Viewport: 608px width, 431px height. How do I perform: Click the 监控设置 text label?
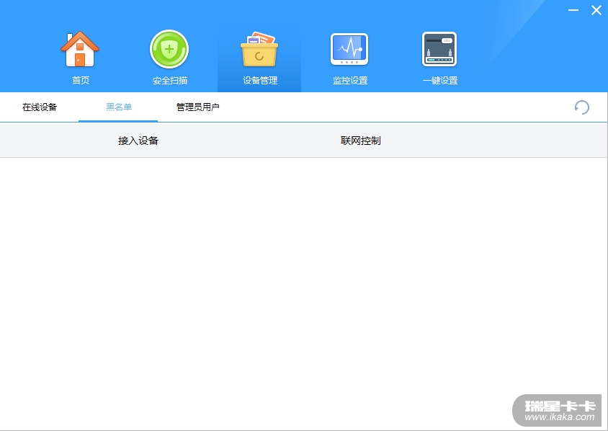350,80
